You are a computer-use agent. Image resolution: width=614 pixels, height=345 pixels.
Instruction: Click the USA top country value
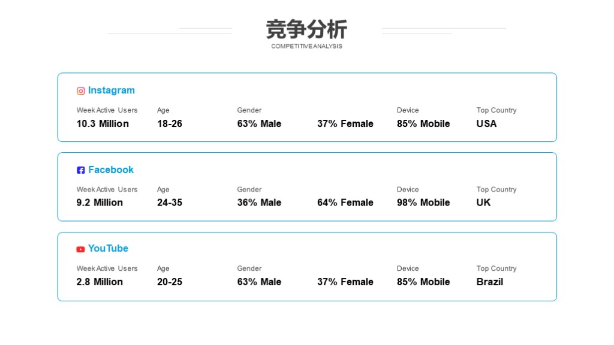pyautogui.click(x=486, y=123)
